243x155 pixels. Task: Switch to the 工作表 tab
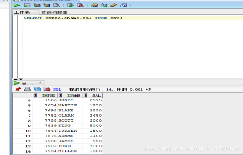[22, 12]
